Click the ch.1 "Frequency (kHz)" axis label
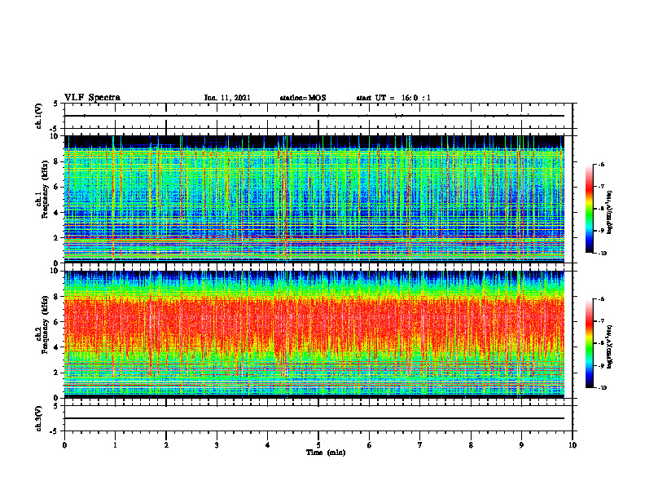Image resolution: width=645 pixels, height=499 pixels. point(46,189)
